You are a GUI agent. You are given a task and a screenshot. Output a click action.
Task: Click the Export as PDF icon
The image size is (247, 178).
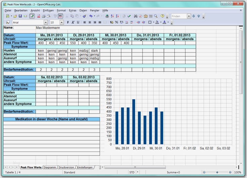coord(38,16)
